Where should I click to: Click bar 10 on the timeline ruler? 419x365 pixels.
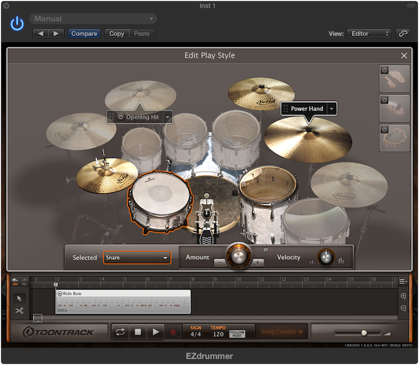(x=239, y=279)
